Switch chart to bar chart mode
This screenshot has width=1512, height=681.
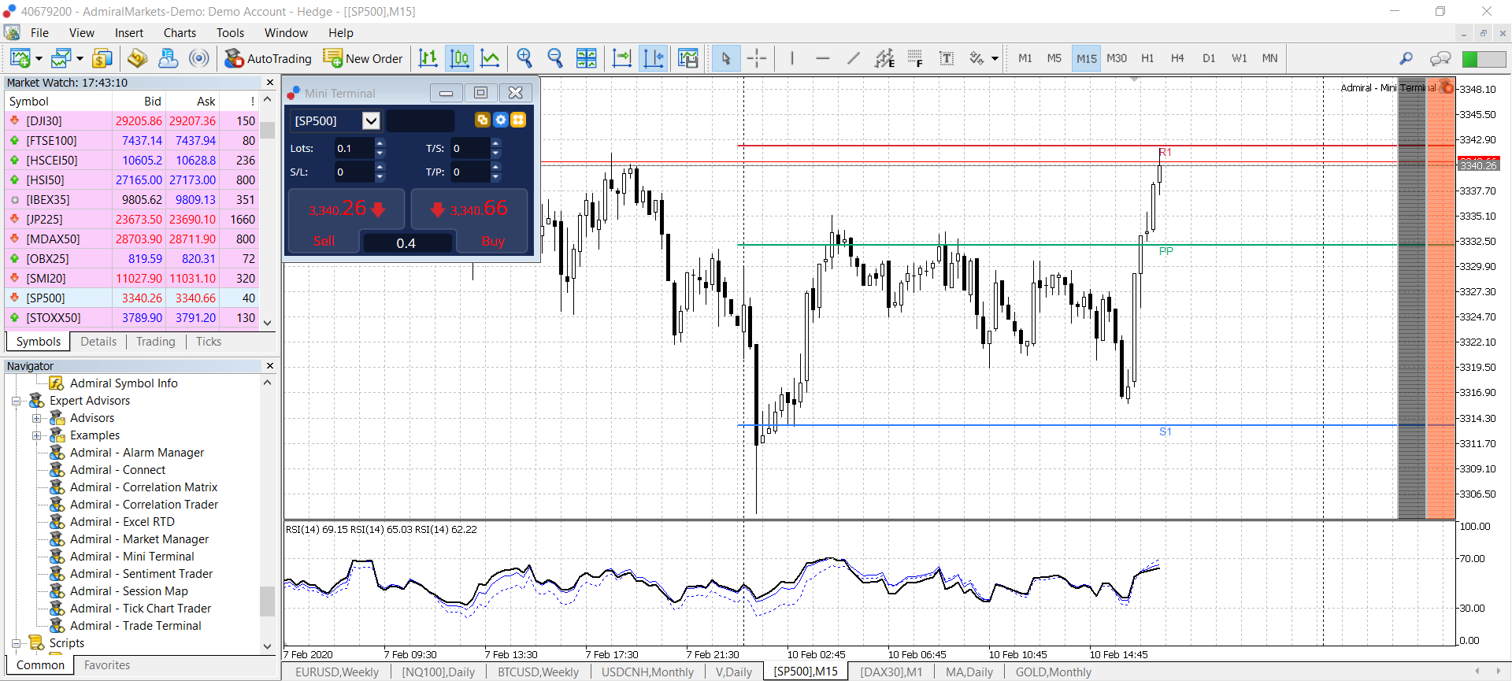tap(428, 58)
